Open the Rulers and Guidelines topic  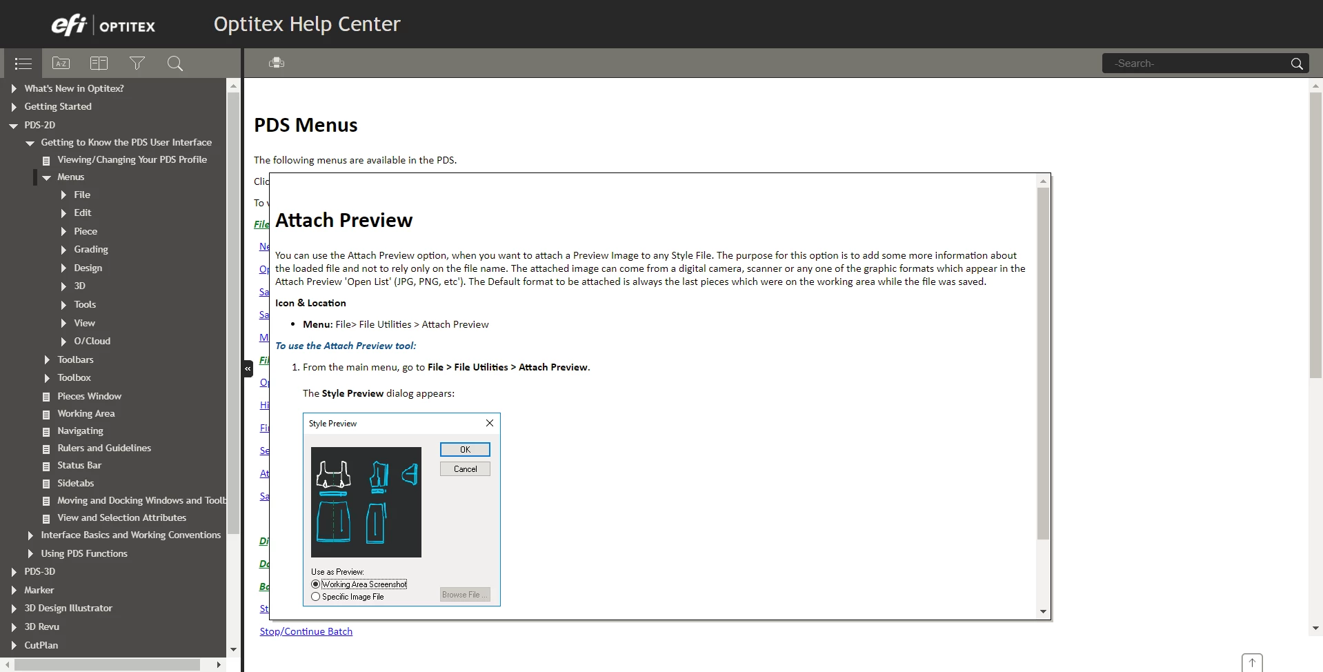click(x=104, y=448)
